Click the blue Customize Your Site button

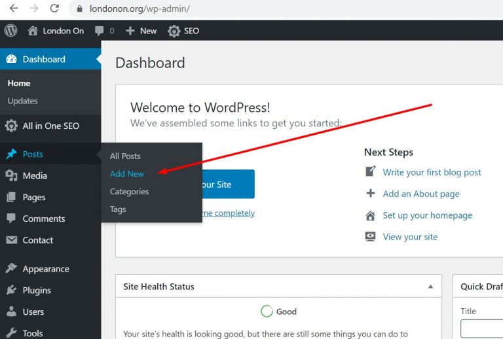point(228,185)
